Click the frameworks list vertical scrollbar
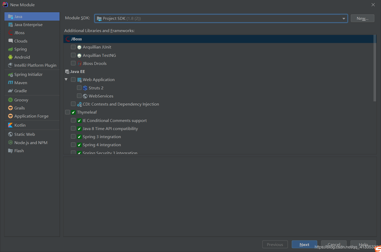381x252 pixels. pos(375,68)
